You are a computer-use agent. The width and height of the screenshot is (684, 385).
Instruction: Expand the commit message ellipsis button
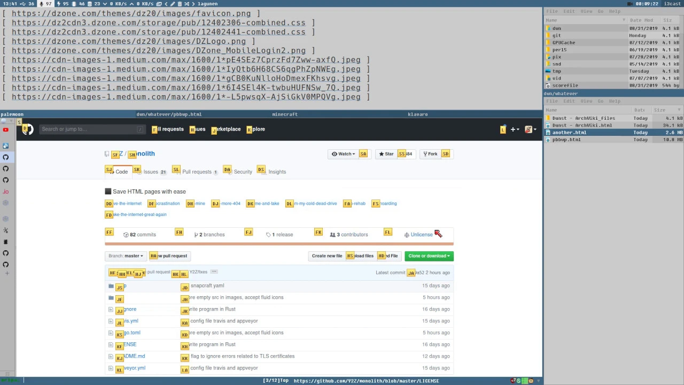pyautogui.click(x=214, y=272)
